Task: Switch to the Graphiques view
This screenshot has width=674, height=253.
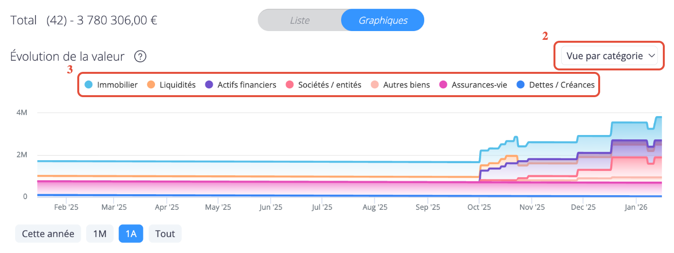Action: (x=383, y=20)
